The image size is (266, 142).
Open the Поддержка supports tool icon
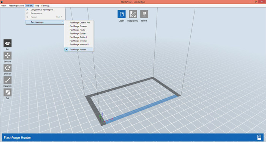tap(133, 14)
